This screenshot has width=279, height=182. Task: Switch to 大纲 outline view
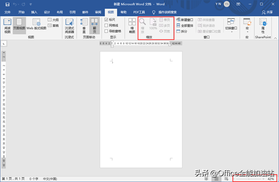pos(53,20)
